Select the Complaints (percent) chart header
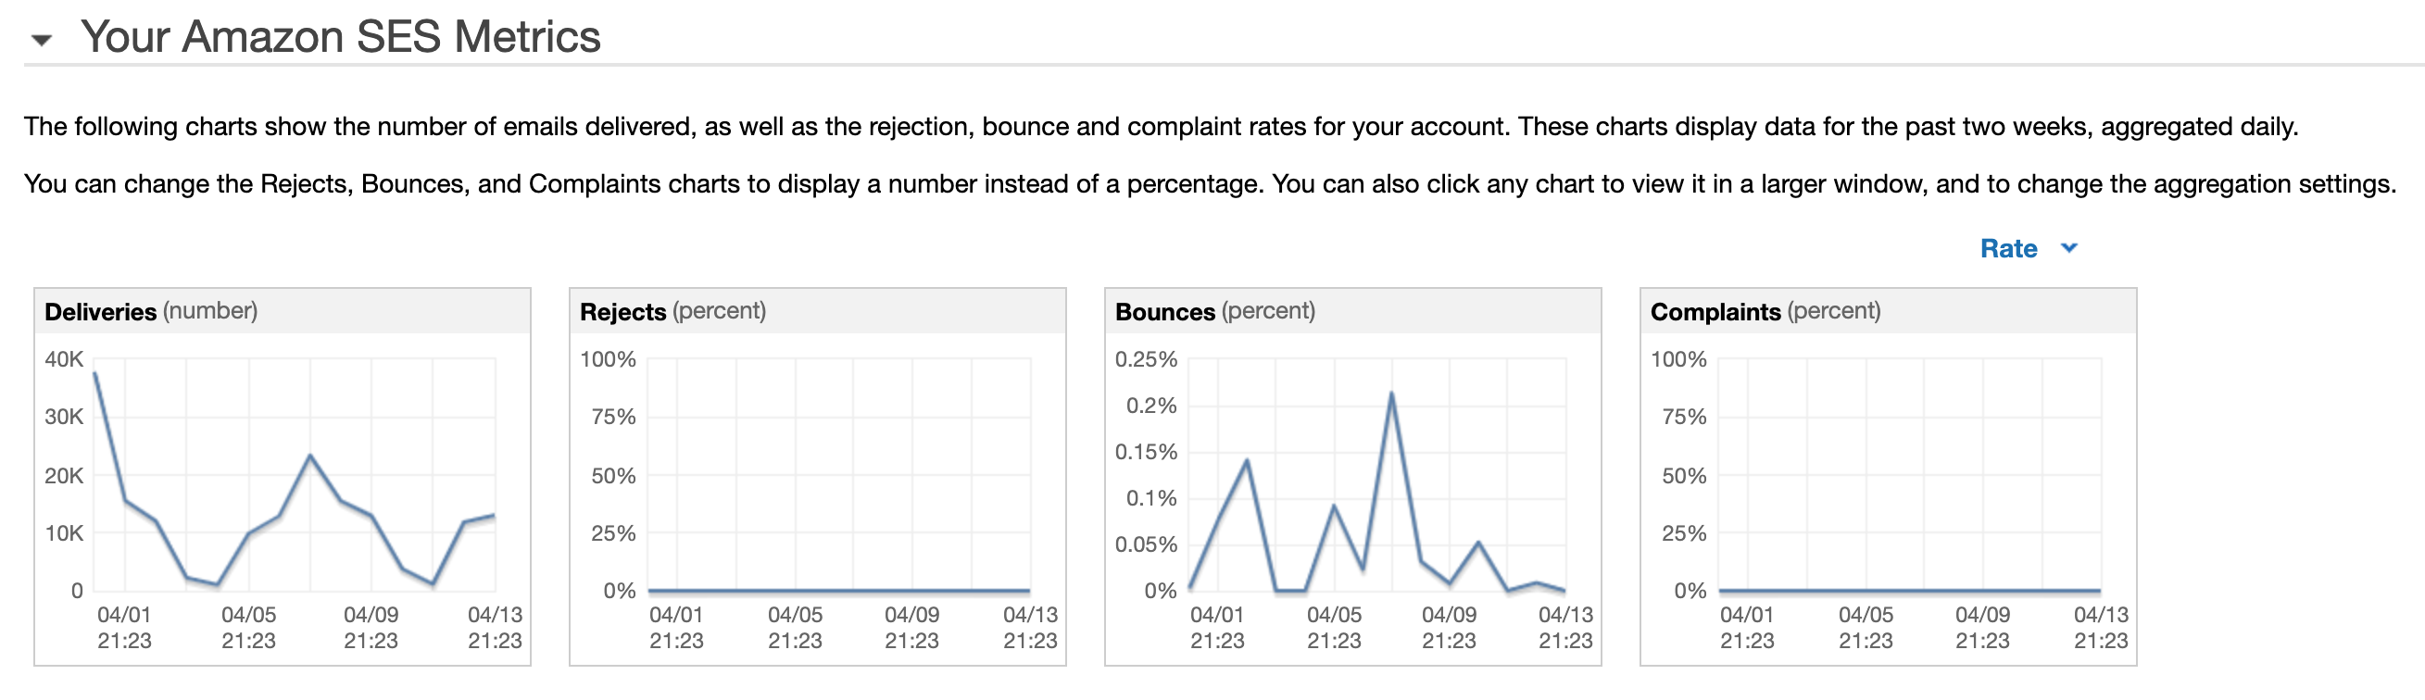This screenshot has height=700, width=2425. coord(1765,311)
